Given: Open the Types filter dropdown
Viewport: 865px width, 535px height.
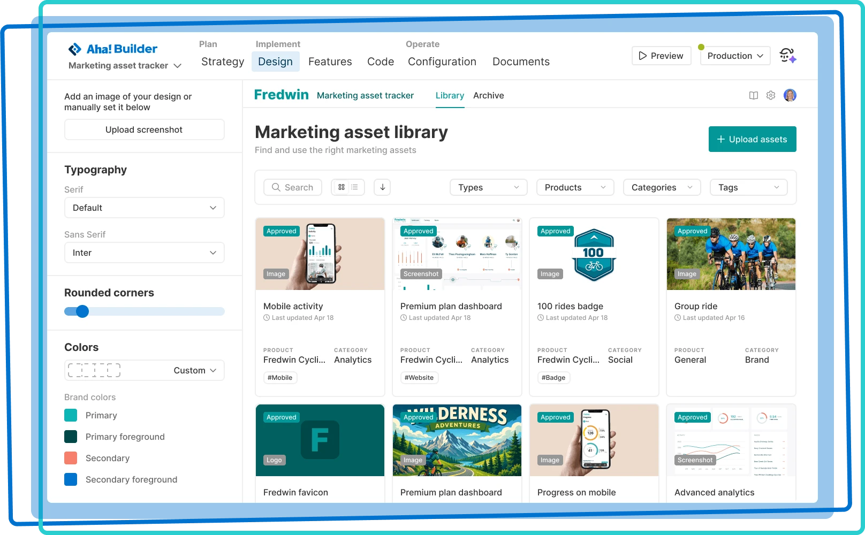Looking at the screenshot, I should 489,187.
